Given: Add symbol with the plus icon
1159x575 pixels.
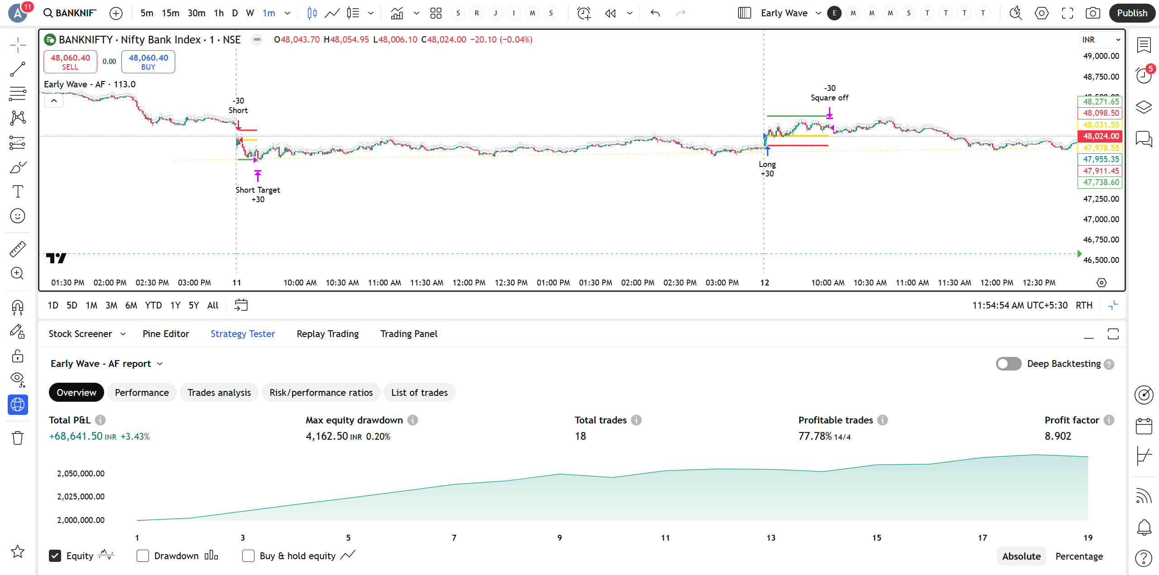Looking at the screenshot, I should (116, 14).
